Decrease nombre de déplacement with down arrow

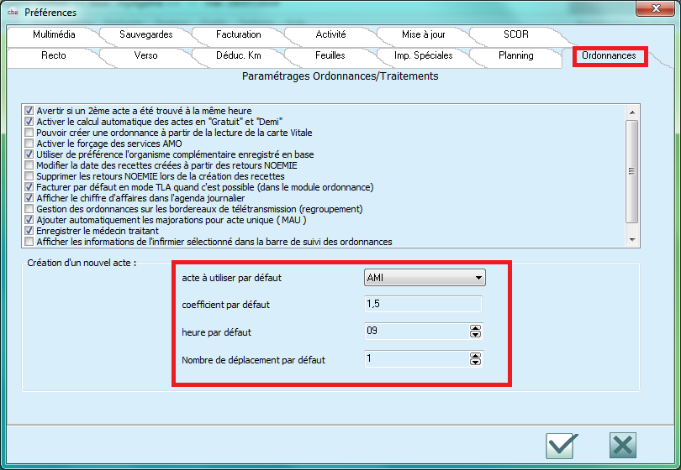tap(476, 362)
